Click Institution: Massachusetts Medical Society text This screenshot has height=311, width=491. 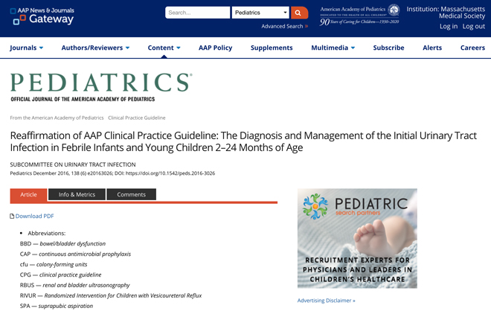pyautogui.click(x=446, y=13)
